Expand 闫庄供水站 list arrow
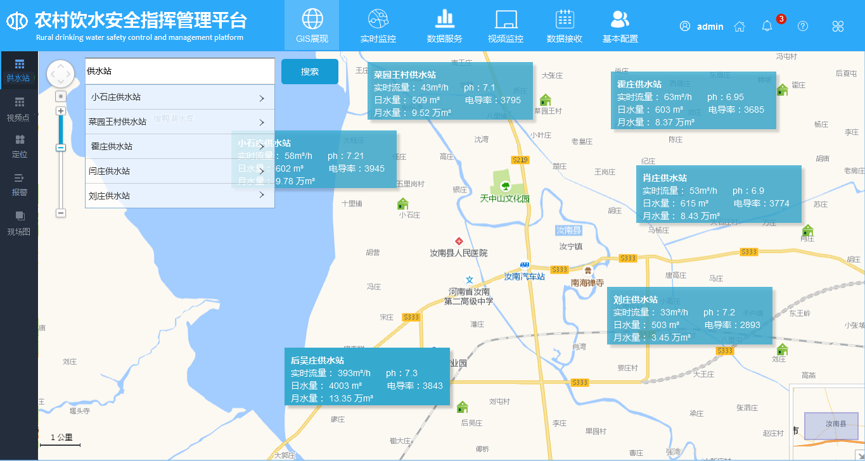The height and width of the screenshot is (461, 865). (262, 171)
